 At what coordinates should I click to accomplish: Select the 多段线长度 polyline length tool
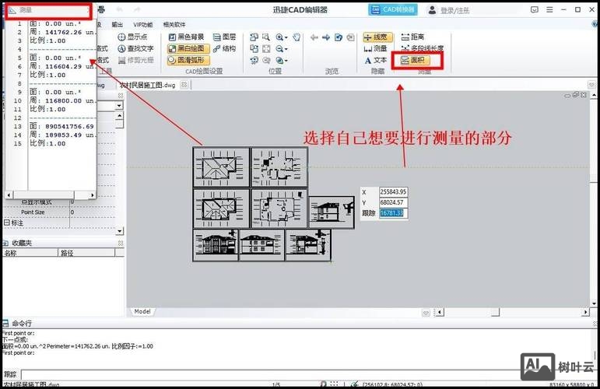422,48
